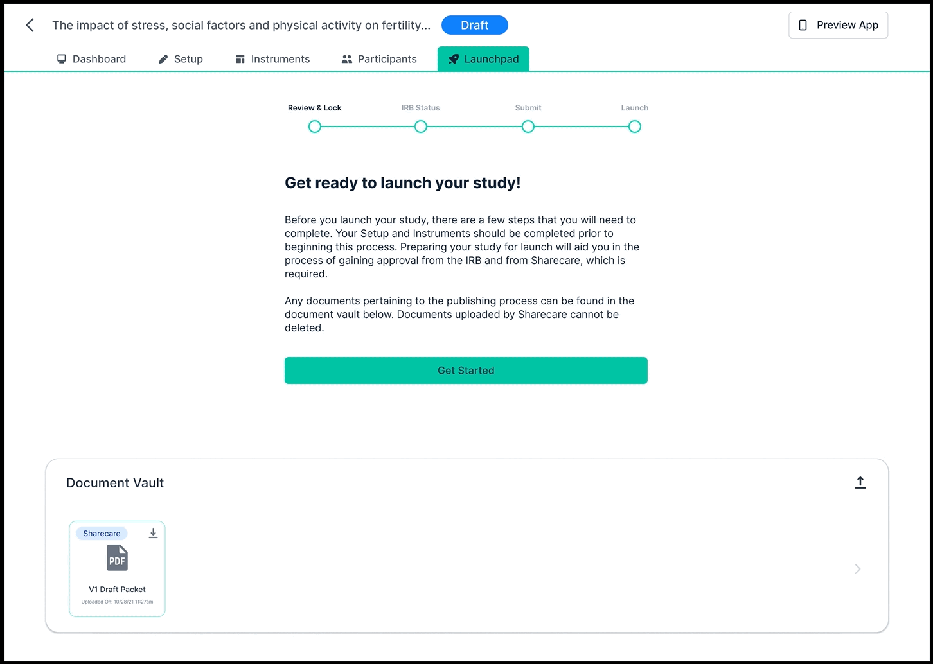
Task: Click the monitor icon beside Dashboard
Action: pyautogui.click(x=62, y=59)
